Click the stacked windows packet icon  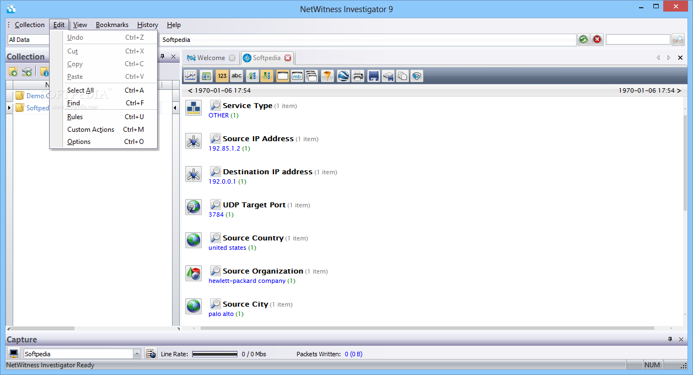coord(311,76)
